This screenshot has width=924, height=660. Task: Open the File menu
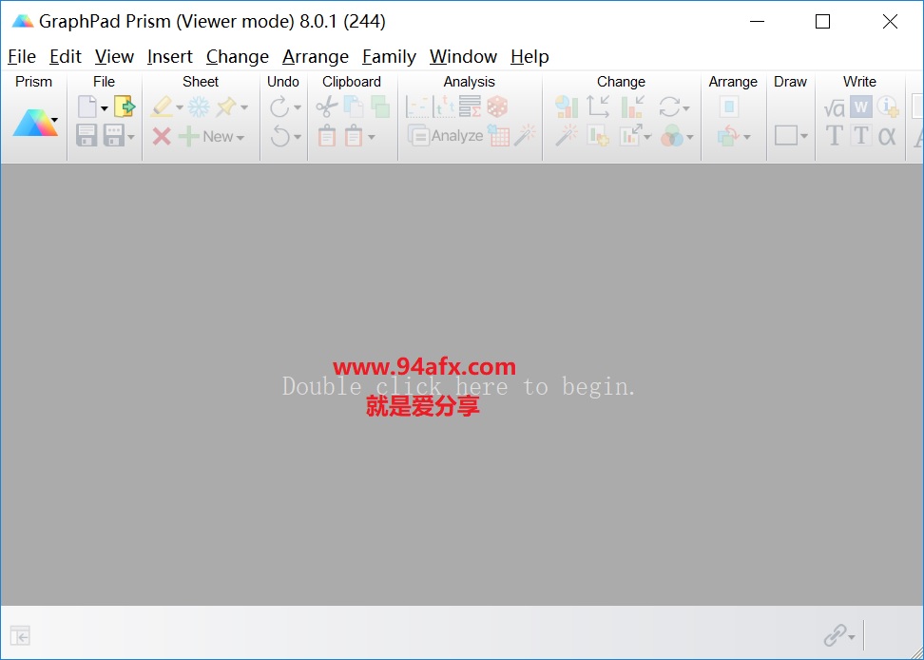click(22, 56)
